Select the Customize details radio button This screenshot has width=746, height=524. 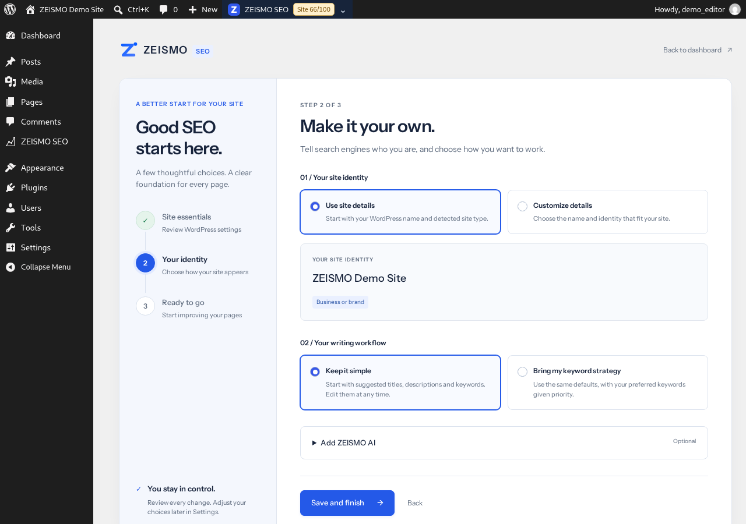click(523, 206)
